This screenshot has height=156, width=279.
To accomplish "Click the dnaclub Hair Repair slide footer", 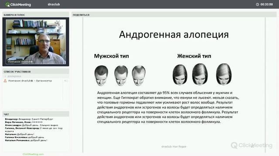I will click(174, 146).
